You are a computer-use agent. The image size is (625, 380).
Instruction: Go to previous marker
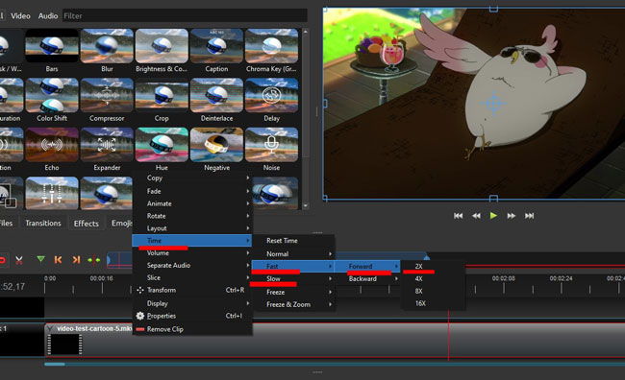point(58,260)
